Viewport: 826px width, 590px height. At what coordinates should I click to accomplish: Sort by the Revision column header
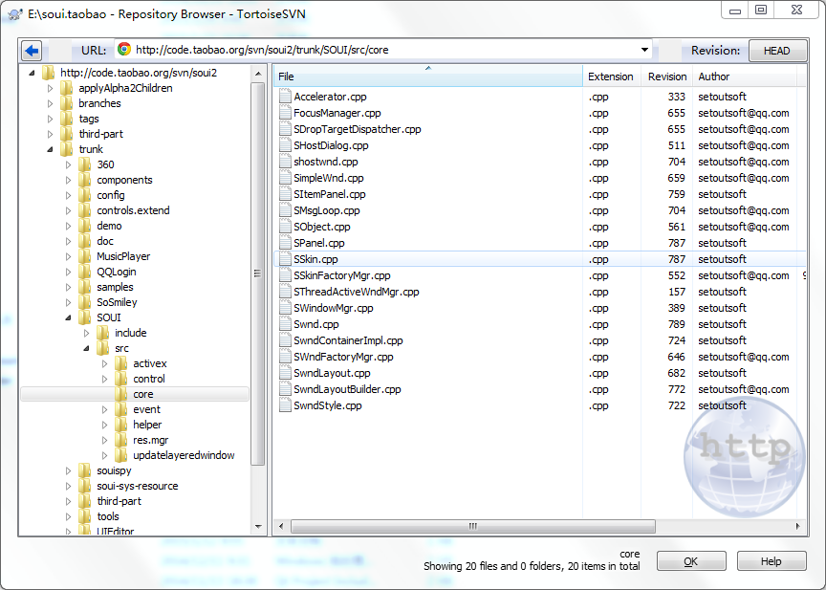667,76
